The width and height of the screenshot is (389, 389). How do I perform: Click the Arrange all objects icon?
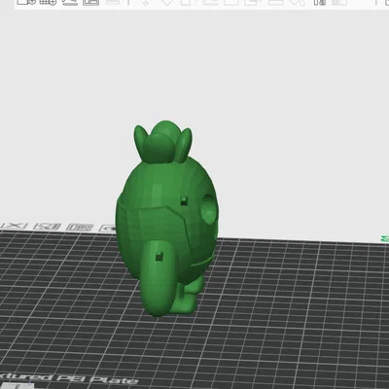click(91, 2)
